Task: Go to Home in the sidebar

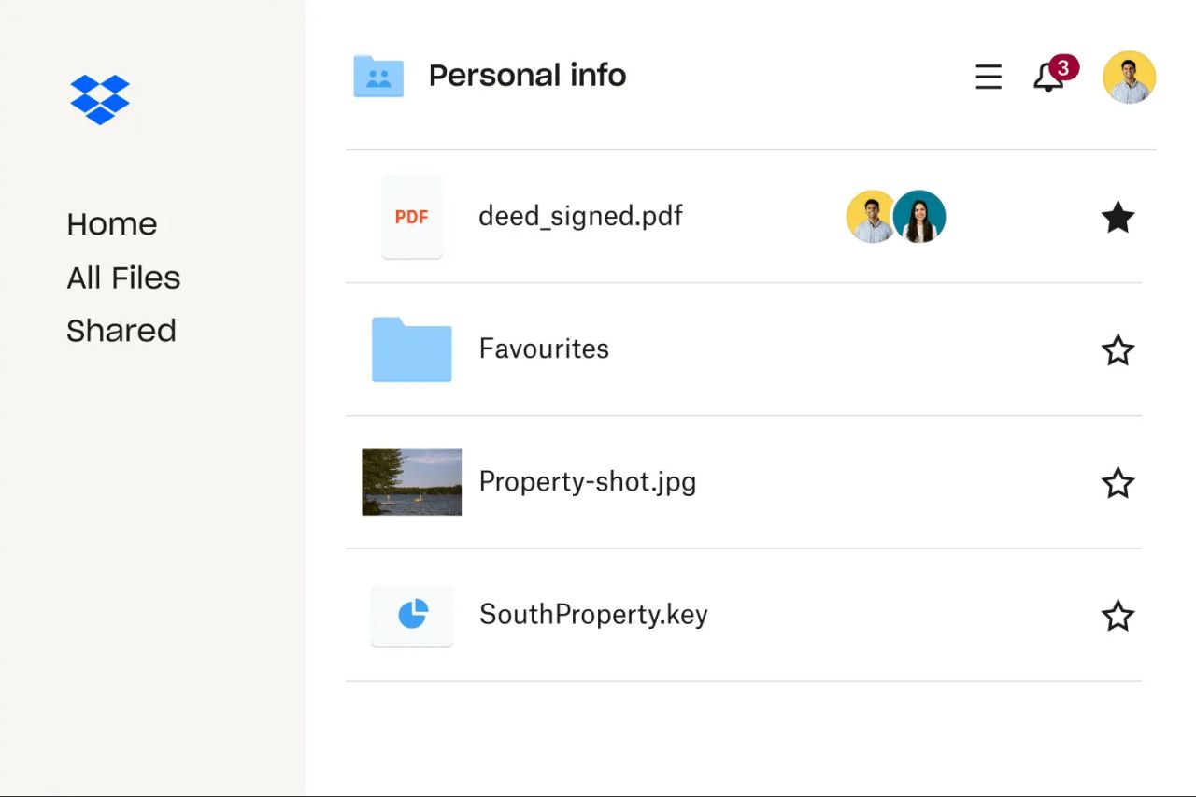Action: (x=111, y=223)
